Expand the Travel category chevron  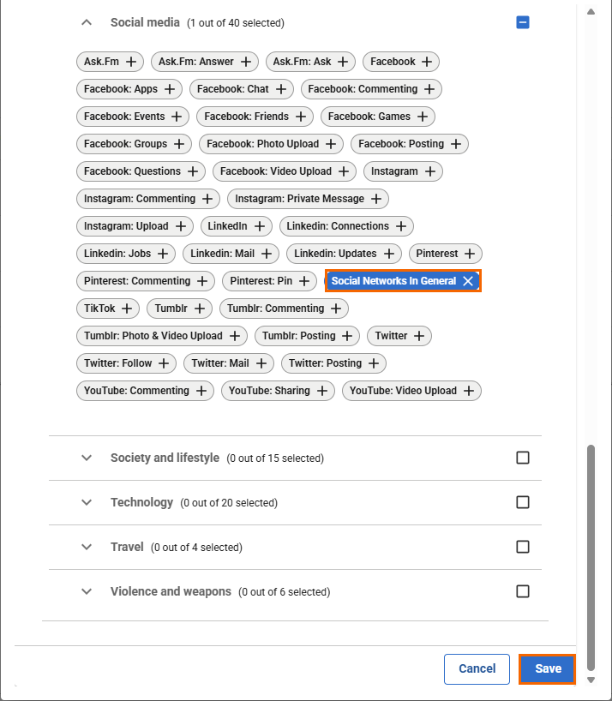point(86,547)
